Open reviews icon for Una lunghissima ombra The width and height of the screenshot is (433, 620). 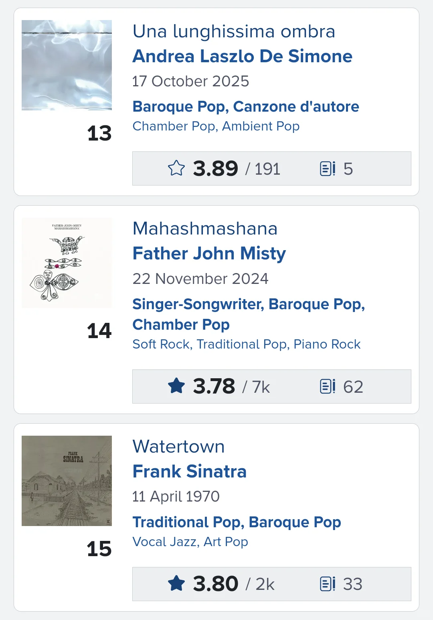pyautogui.click(x=328, y=169)
